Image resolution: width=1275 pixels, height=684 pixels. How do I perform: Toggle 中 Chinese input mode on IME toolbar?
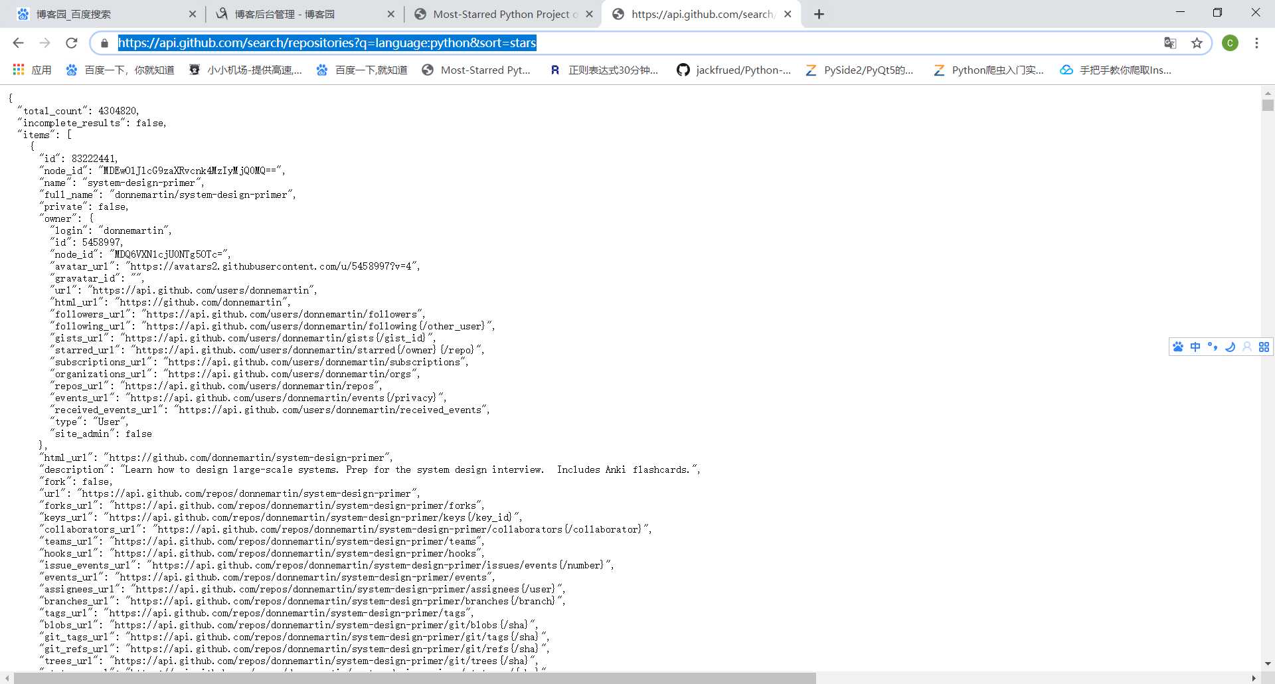click(1195, 347)
